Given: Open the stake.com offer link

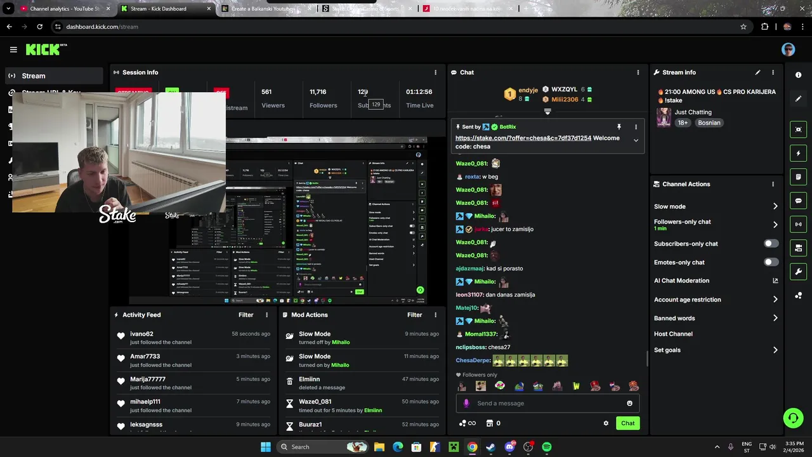Looking at the screenshot, I should point(523,138).
